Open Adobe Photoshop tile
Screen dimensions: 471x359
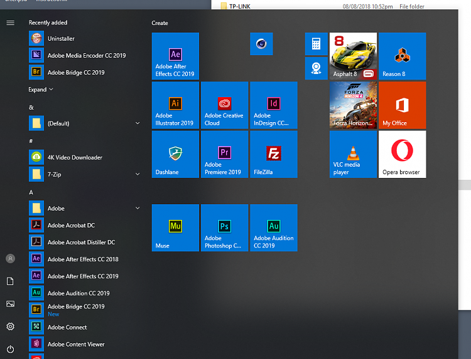224,227
